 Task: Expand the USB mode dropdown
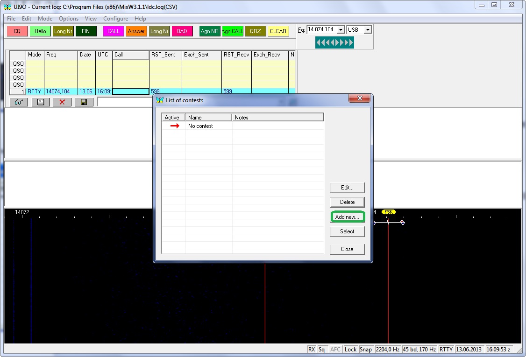coord(368,30)
